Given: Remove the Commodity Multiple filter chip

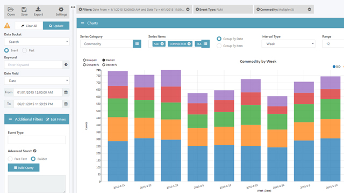Looking at the screenshot, I should (258, 10).
